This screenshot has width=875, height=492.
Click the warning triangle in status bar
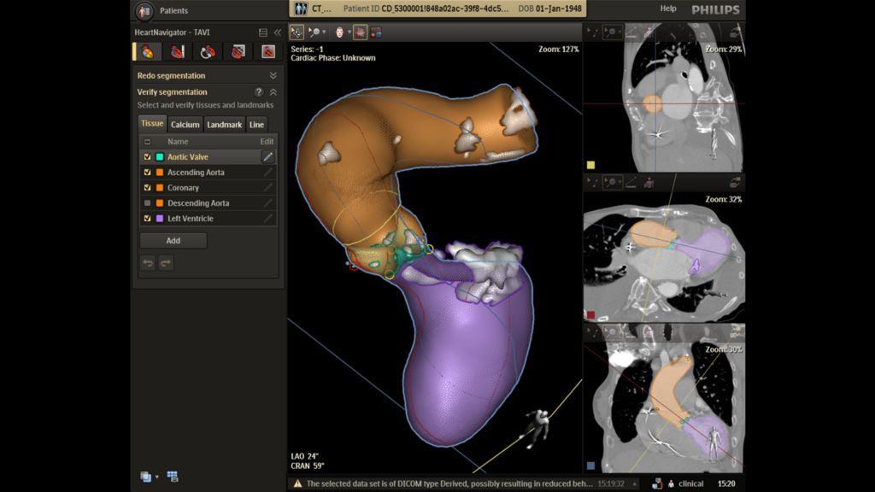[x=297, y=483]
